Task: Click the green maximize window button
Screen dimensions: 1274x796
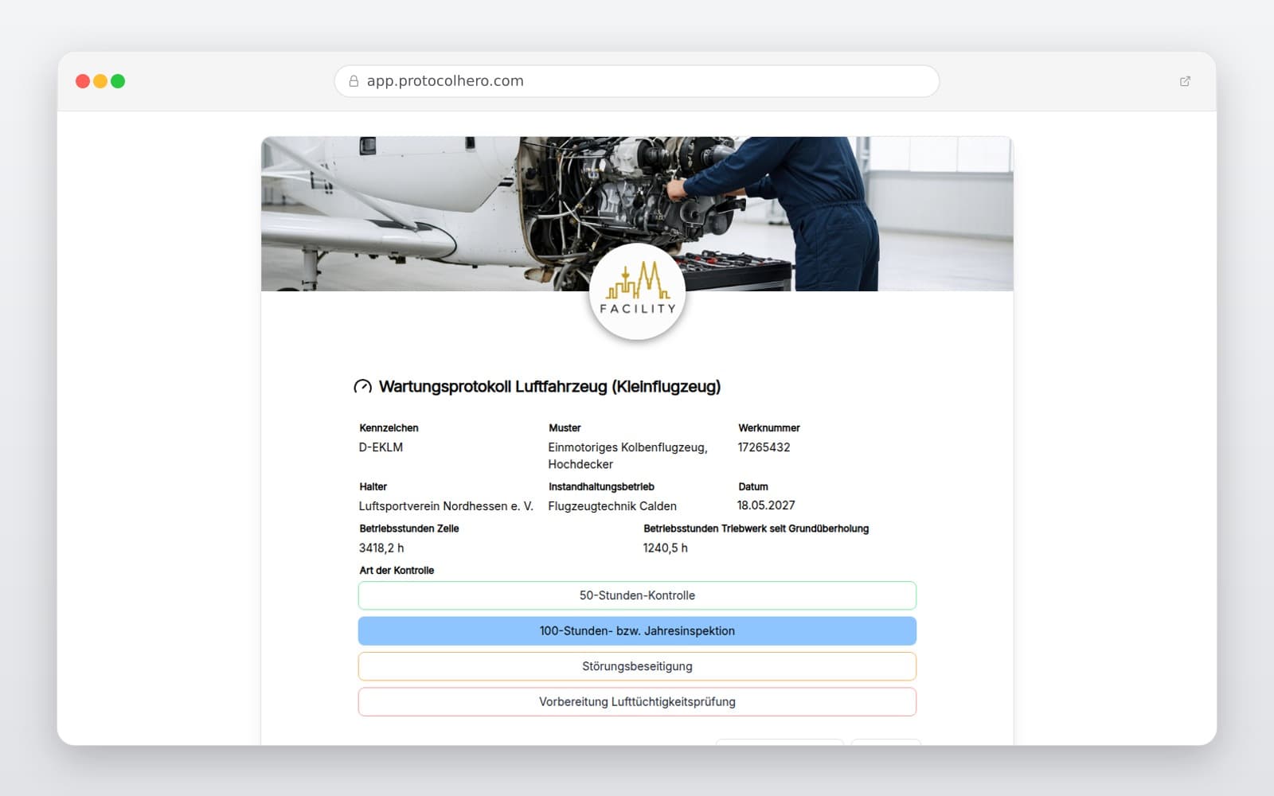Action: click(118, 81)
